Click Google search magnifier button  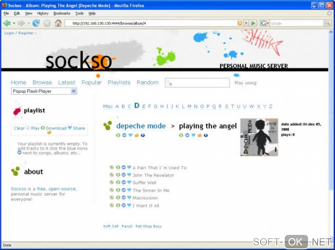click(327, 23)
